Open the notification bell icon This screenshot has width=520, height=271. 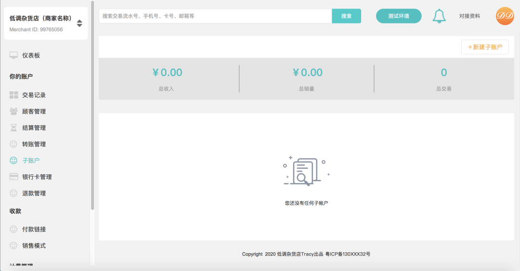[x=439, y=16]
